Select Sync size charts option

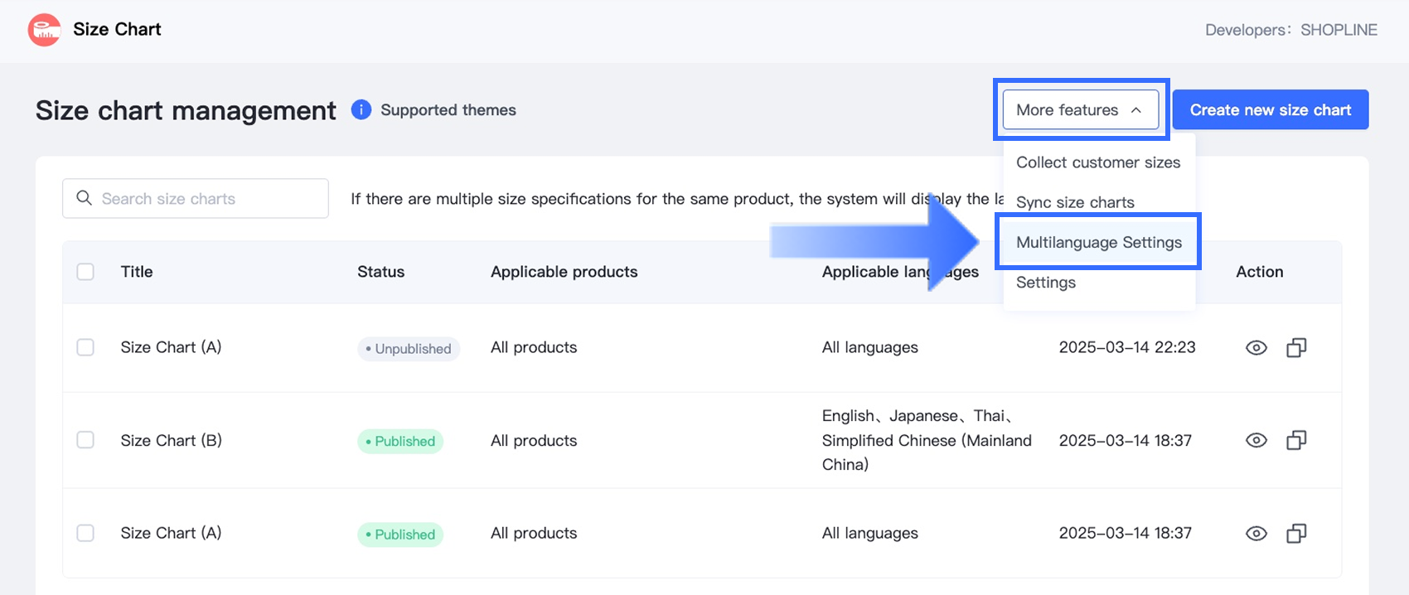click(x=1075, y=202)
